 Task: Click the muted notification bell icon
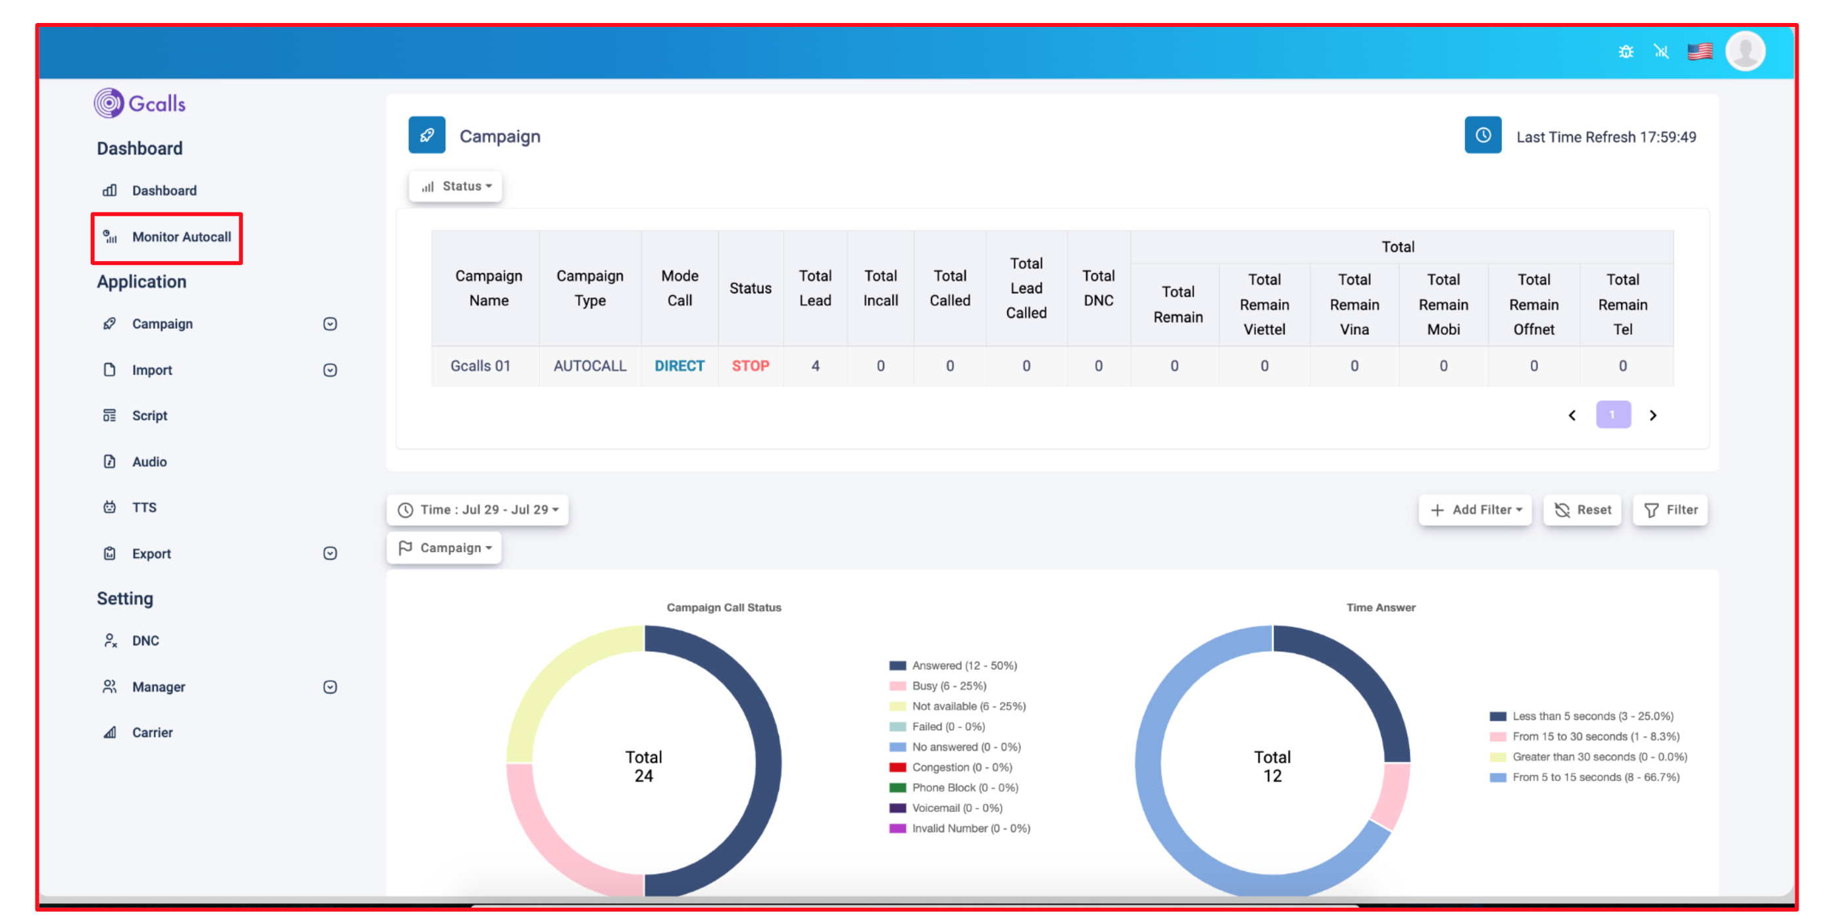pyautogui.click(x=1661, y=51)
